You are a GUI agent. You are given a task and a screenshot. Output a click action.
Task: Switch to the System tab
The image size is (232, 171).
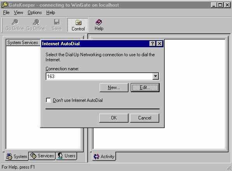pos(17,156)
